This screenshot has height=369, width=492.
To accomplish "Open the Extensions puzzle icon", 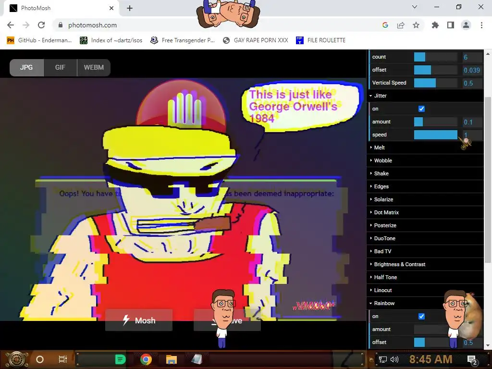I will (x=435, y=25).
